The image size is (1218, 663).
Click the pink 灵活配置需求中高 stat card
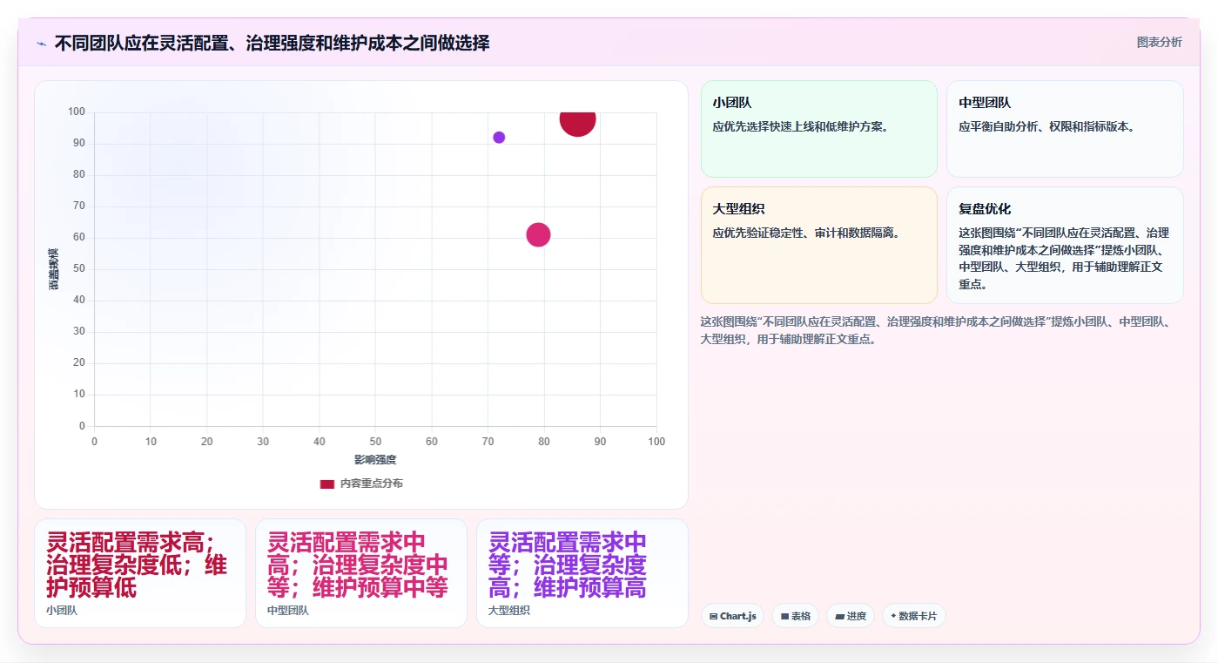361,573
